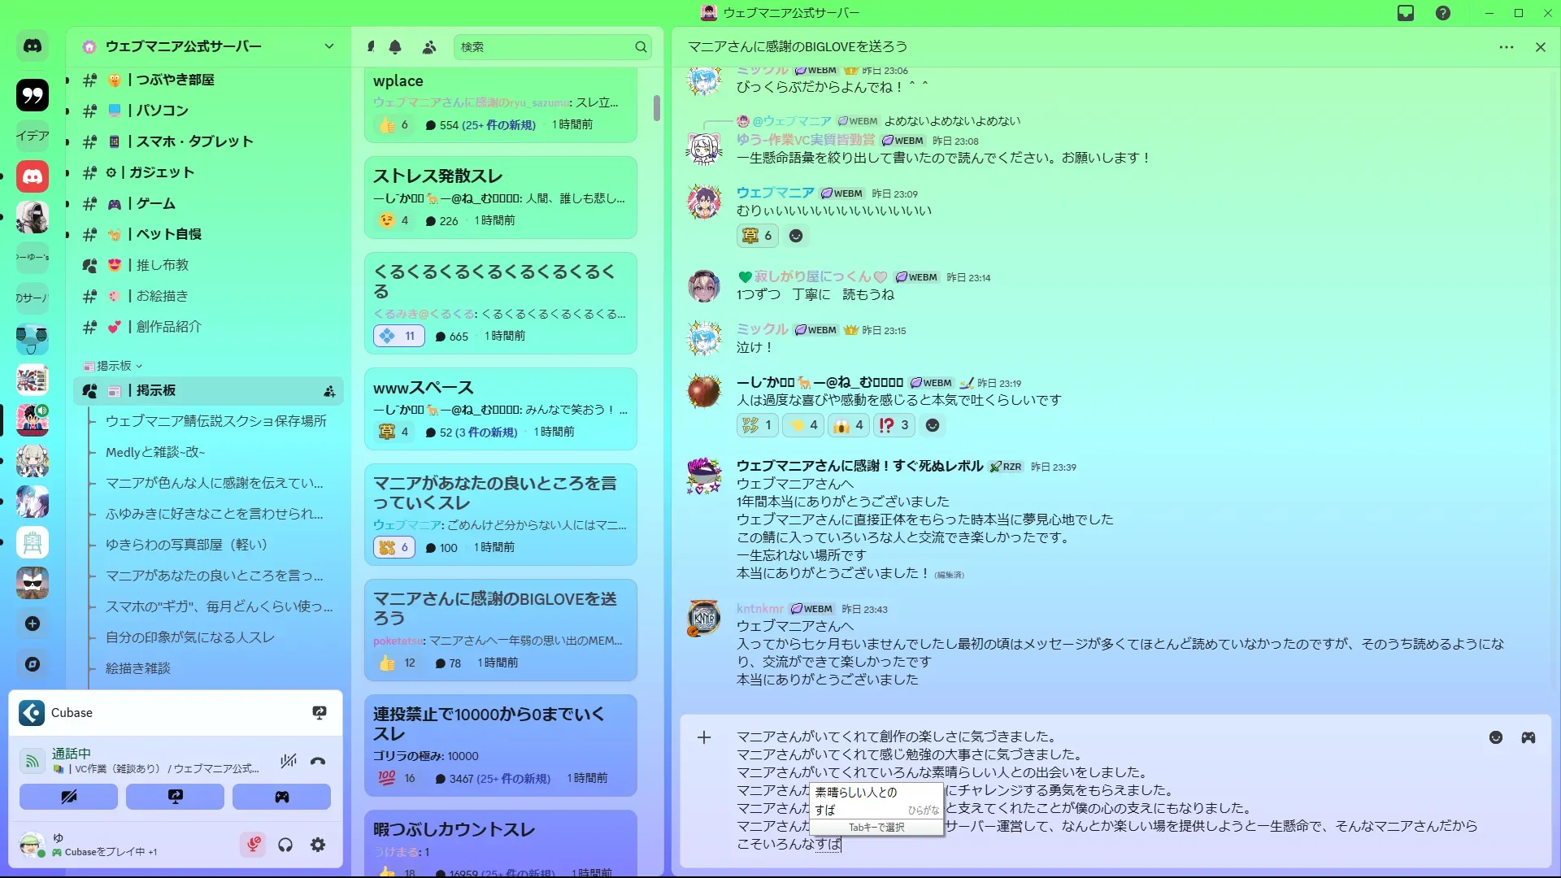The image size is (1561, 878).
Task: Open the inbox icon in title bar
Action: (1405, 13)
